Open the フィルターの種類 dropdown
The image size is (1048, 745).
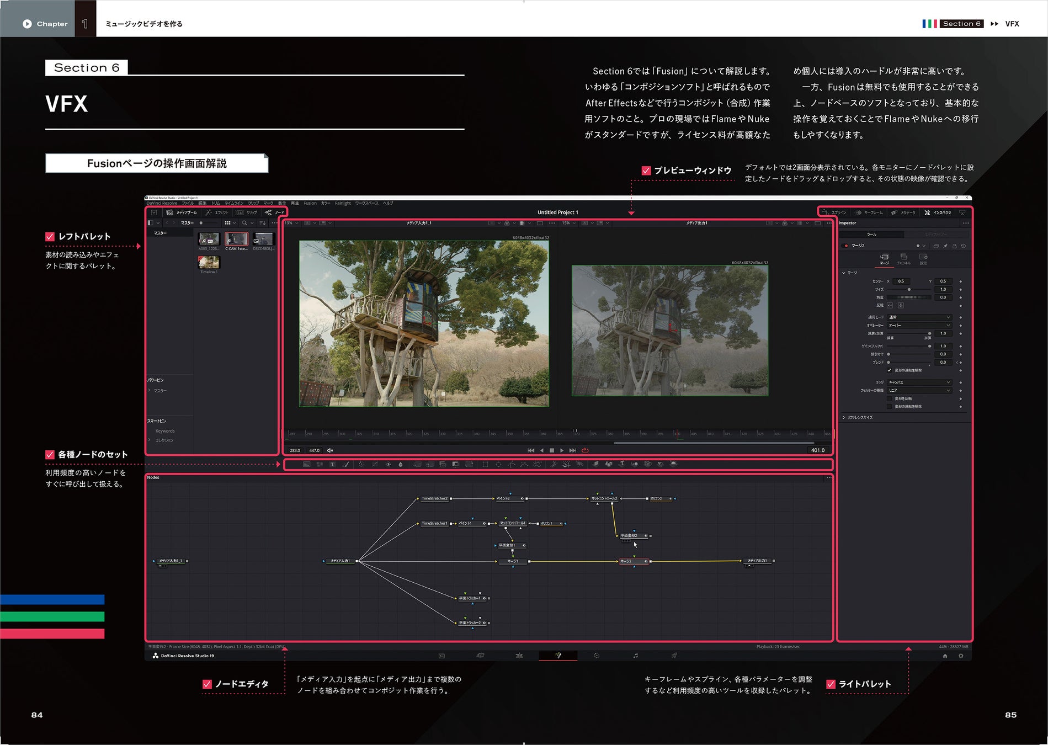919,390
